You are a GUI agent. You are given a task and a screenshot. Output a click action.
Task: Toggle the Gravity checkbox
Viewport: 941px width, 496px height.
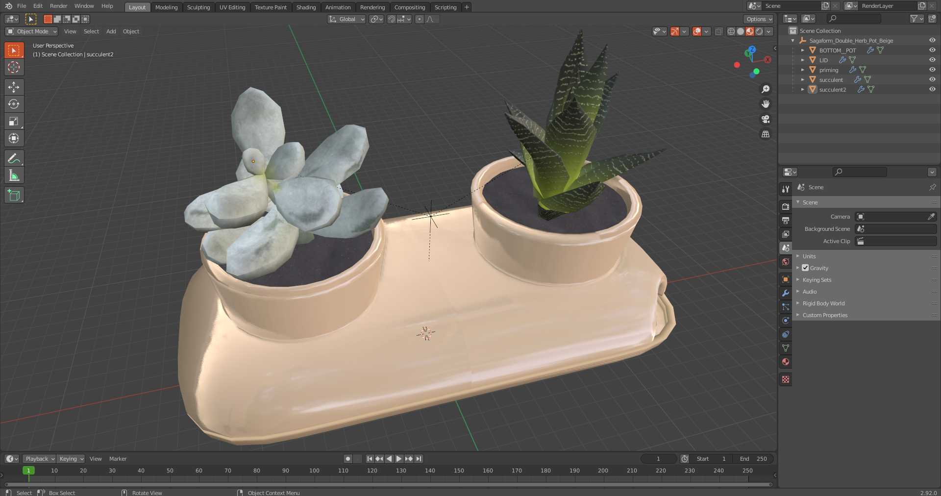tap(805, 268)
